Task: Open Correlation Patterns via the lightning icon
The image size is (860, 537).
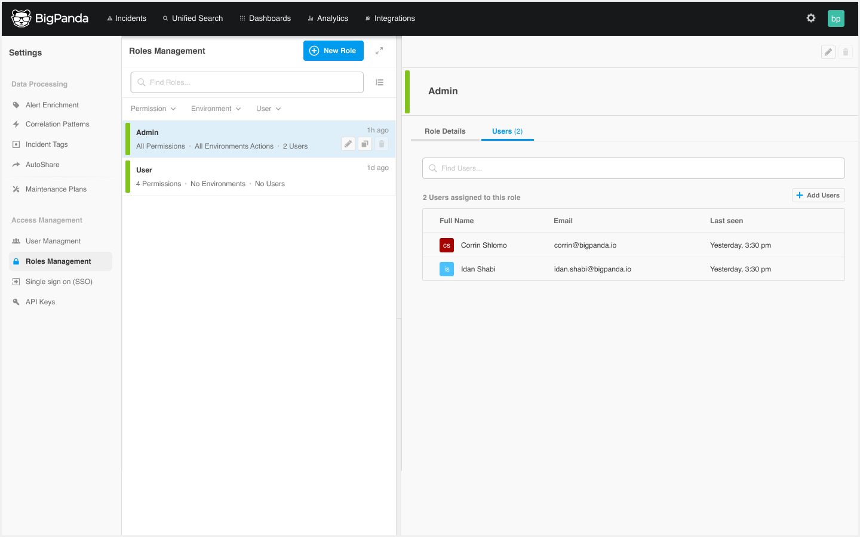Action: coord(16,124)
